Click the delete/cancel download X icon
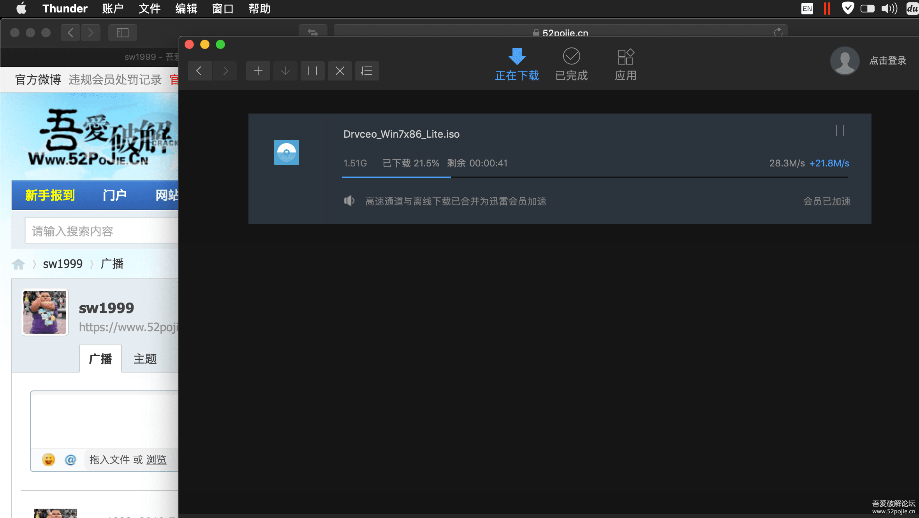 pos(339,70)
